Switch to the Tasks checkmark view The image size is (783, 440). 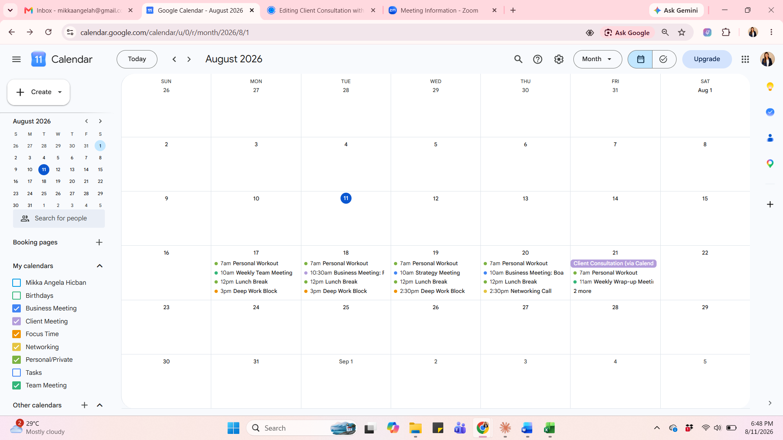pos(664,59)
